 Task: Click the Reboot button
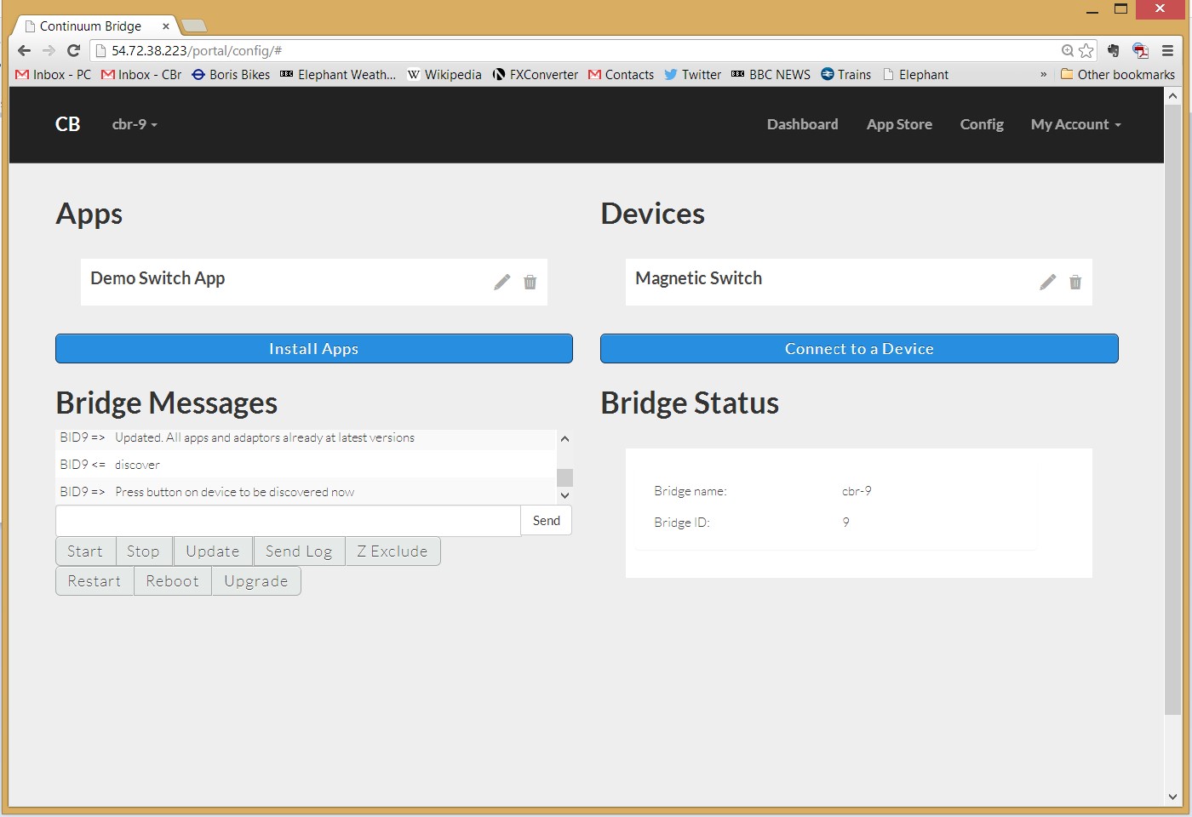pyautogui.click(x=173, y=581)
